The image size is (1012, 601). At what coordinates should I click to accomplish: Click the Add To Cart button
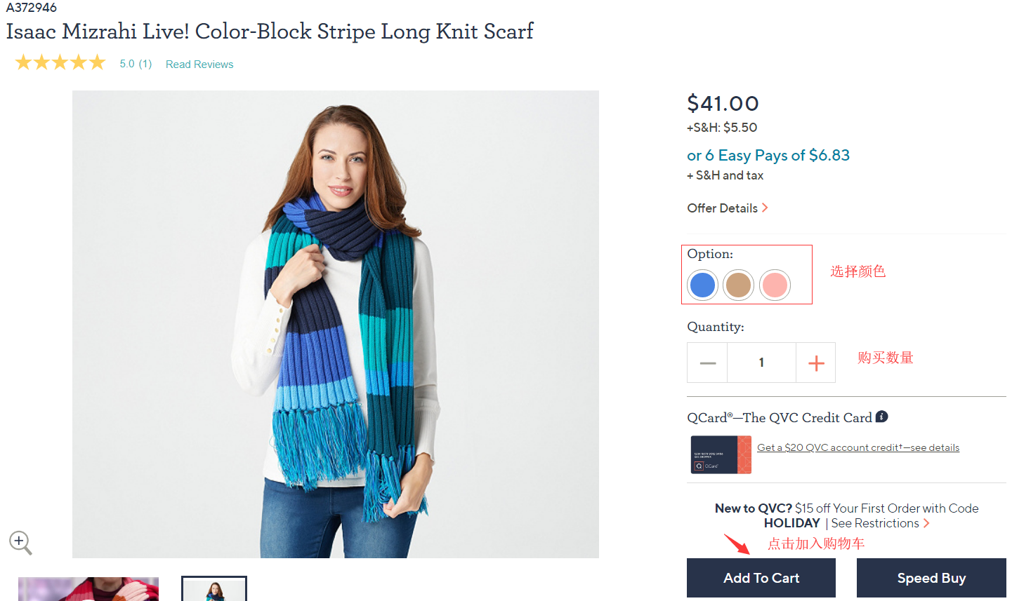point(761,578)
